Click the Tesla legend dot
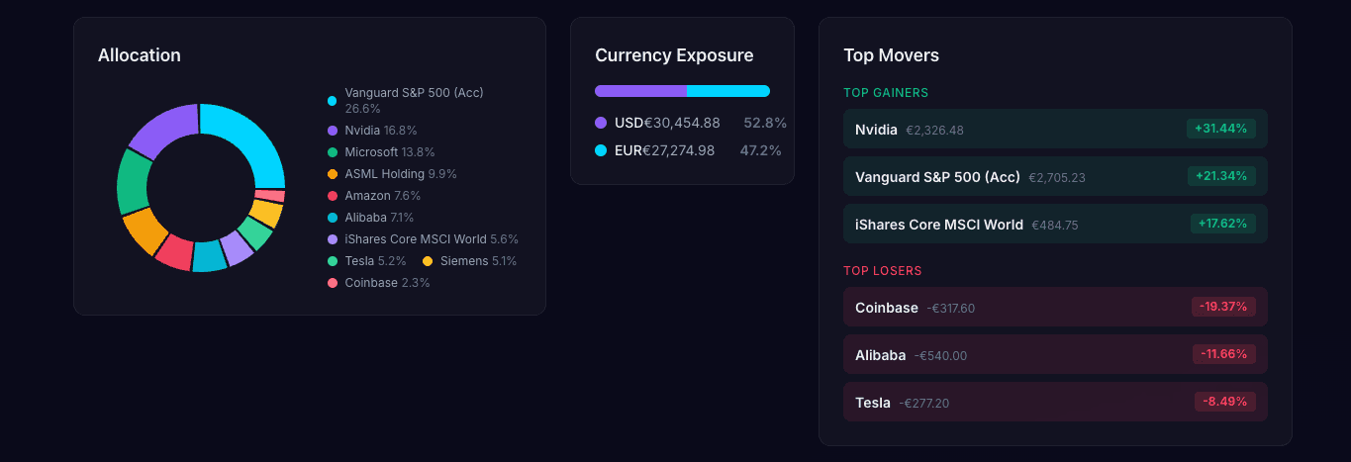 tap(333, 261)
